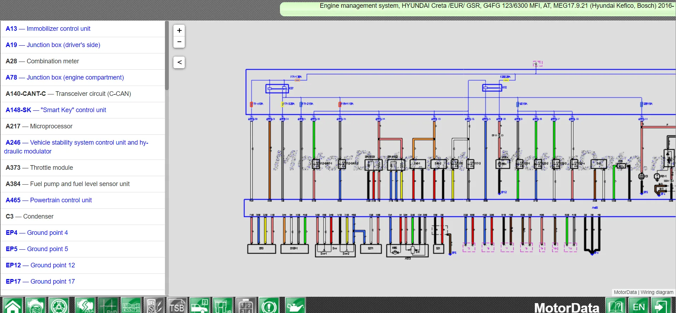This screenshot has width=676, height=313.
Task: Open A246 Vehicle stability system control unit
Action: click(x=76, y=147)
